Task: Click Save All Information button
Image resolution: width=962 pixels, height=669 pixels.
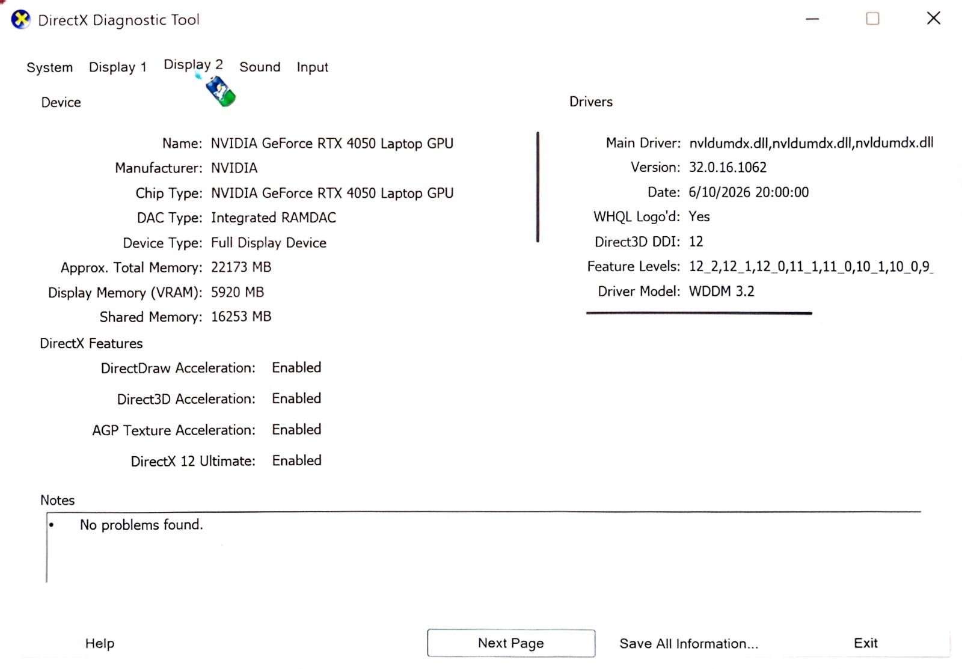Action: 689,644
